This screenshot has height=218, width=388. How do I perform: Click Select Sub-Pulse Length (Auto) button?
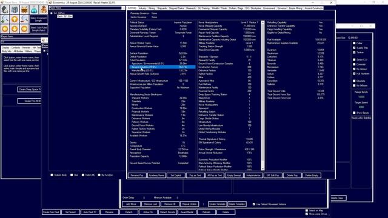coord(39,28)
